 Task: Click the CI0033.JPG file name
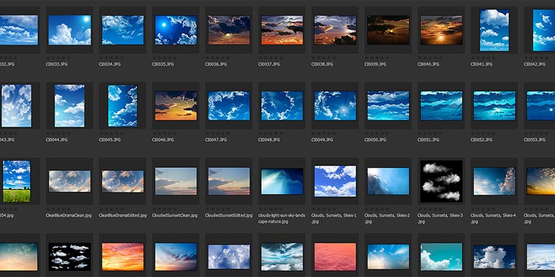click(x=57, y=64)
